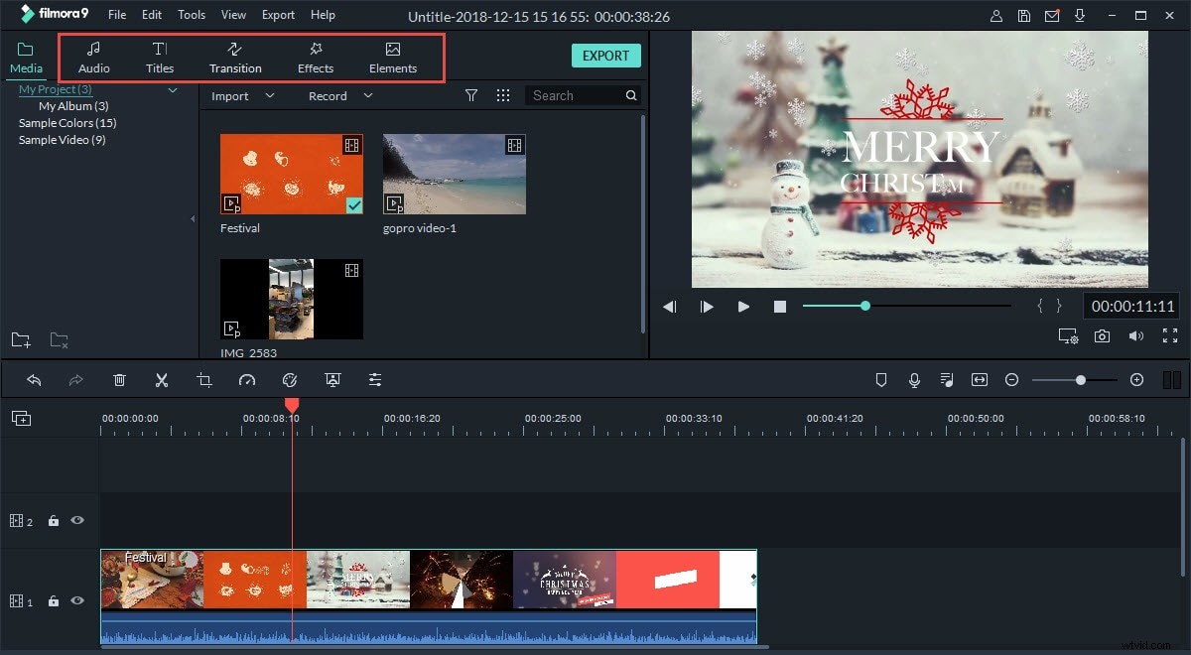The width and height of the screenshot is (1191, 655).
Task: Open Color Tuning with the palette icon
Action: (x=290, y=379)
